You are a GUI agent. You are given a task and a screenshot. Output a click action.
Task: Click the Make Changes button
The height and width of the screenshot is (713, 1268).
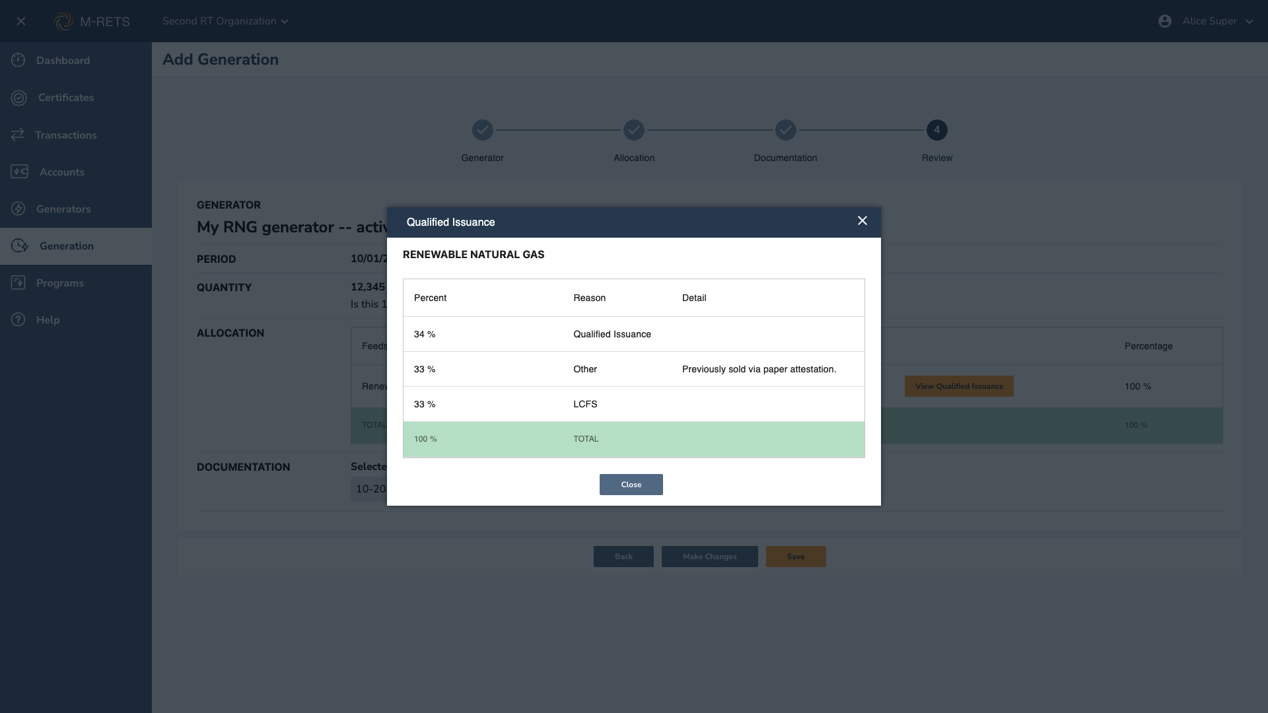709,557
